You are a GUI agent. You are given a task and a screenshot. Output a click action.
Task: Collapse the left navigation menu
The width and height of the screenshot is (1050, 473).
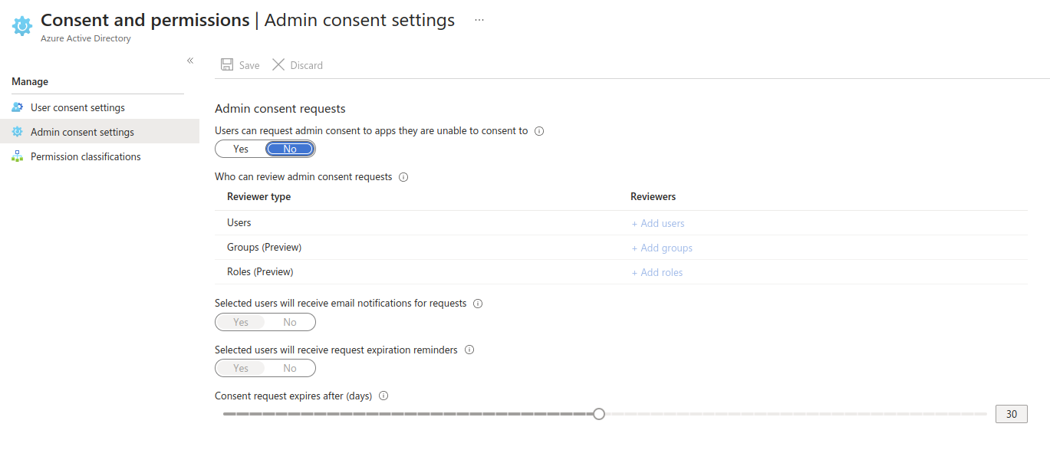[190, 61]
